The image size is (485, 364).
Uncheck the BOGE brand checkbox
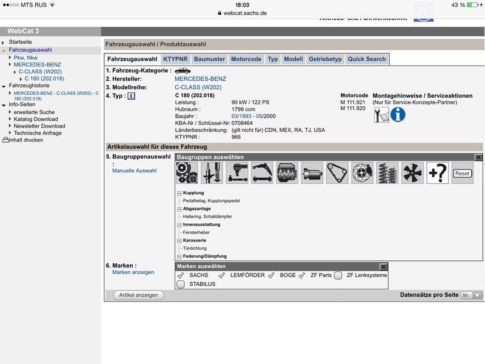coord(271,275)
